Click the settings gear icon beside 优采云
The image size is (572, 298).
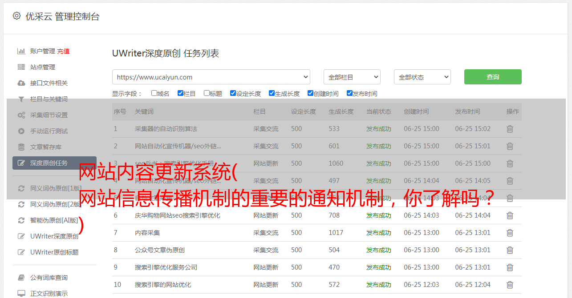(16, 16)
